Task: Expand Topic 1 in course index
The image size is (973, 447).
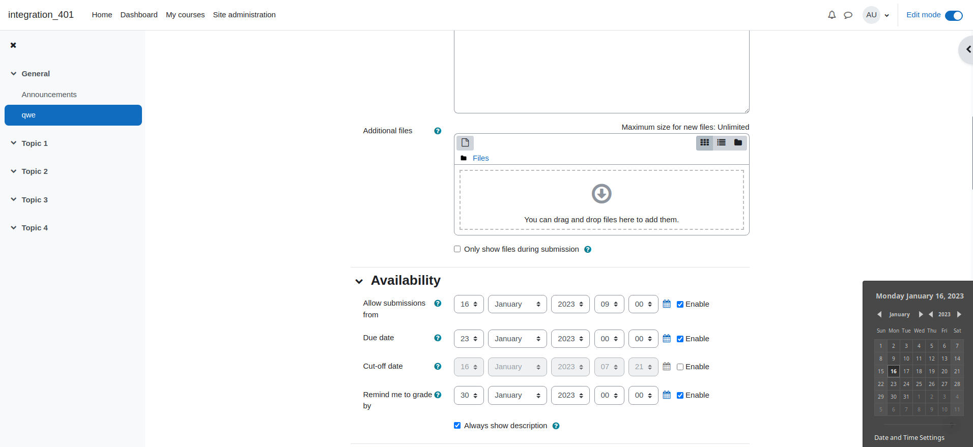Action: click(x=14, y=143)
